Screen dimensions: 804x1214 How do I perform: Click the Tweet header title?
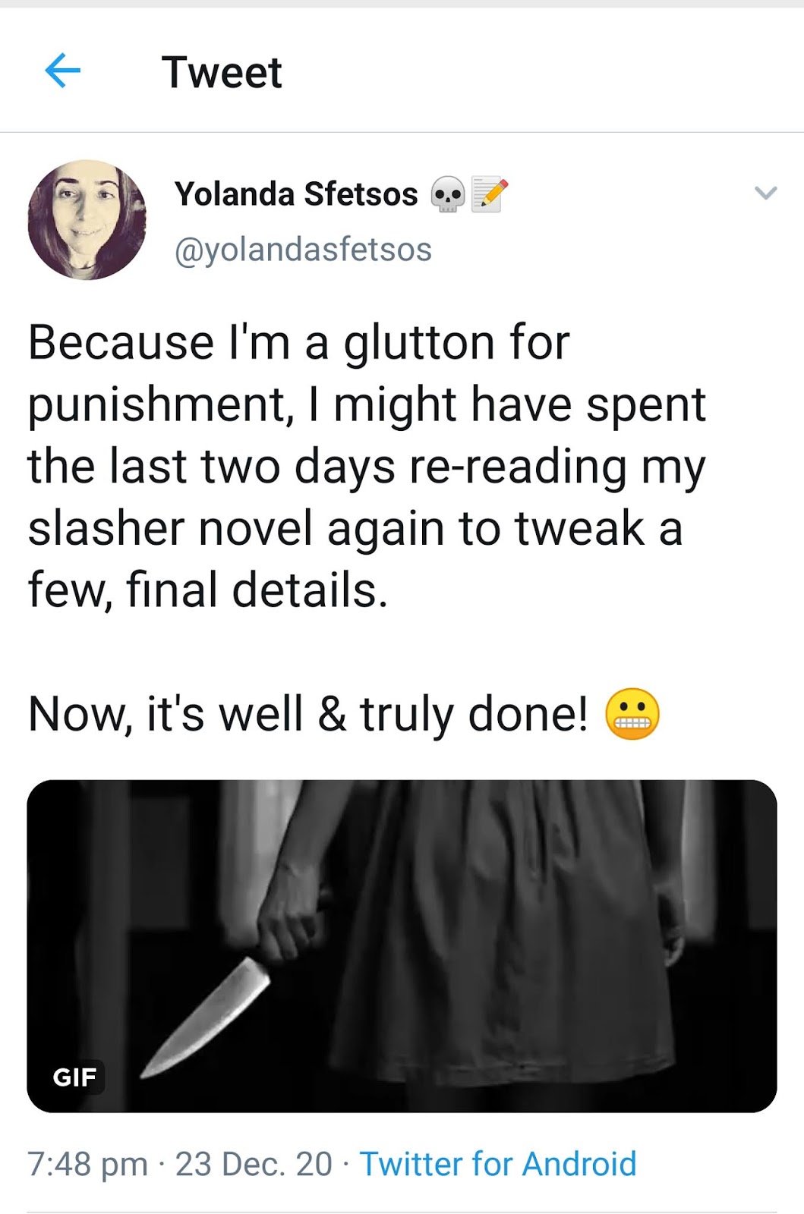coord(222,73)
